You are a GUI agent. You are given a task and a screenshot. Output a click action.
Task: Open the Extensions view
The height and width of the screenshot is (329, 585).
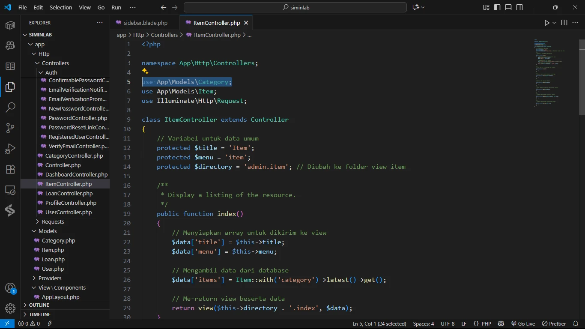pos(10,169)
